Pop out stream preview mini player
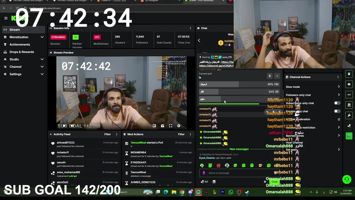This screenshot has width=355, height=200. click(154, 126)
